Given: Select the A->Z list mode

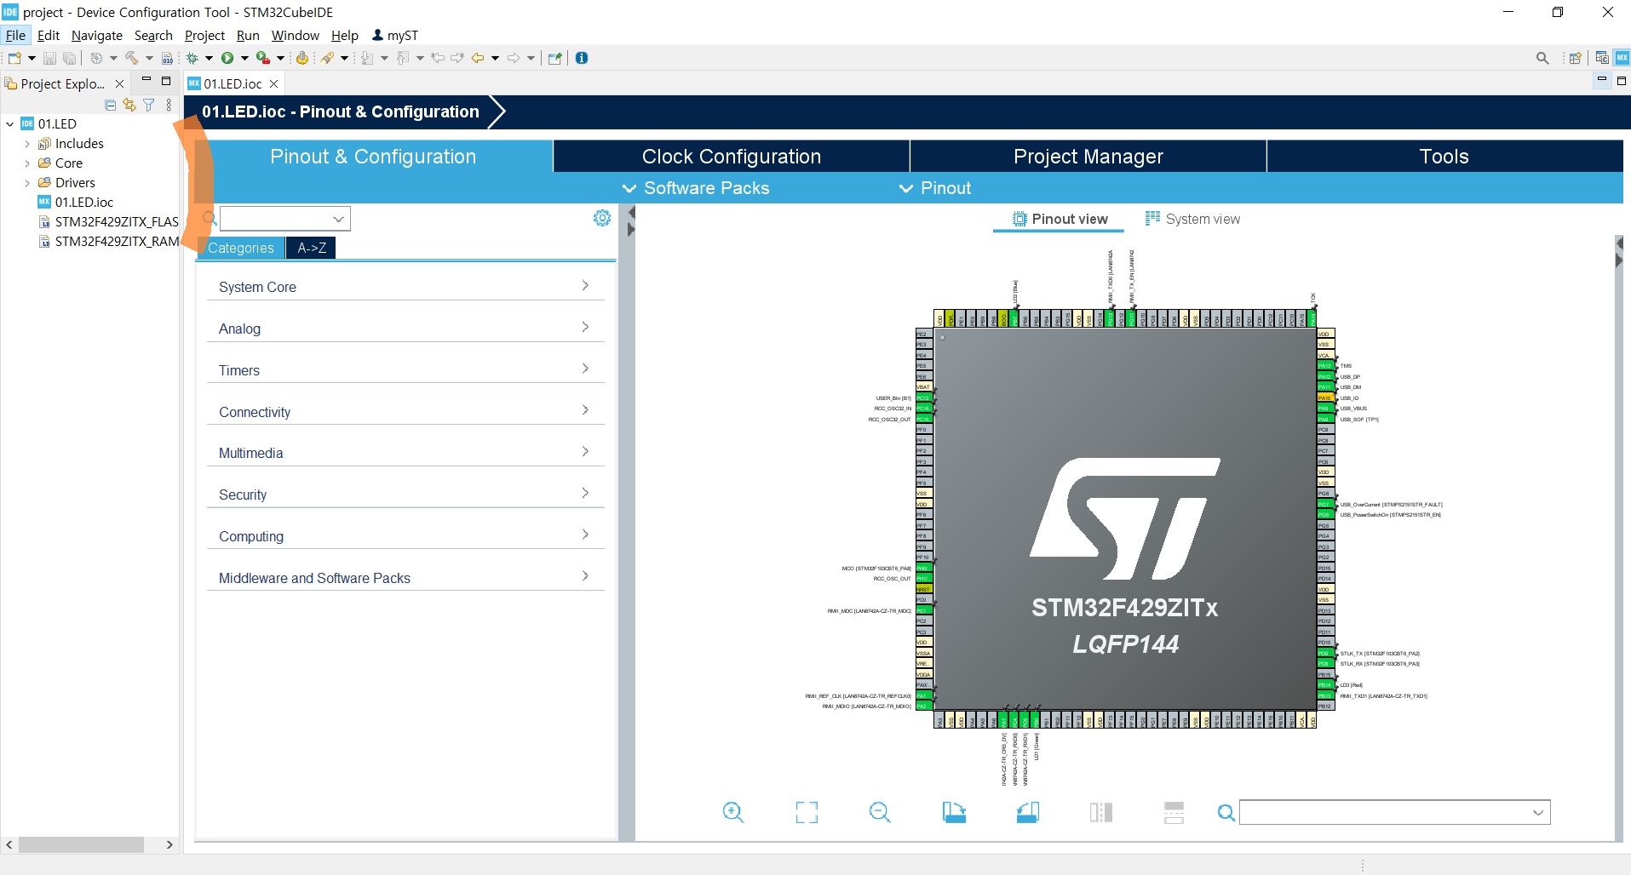Looking at the screenshot, I should 312,248.
